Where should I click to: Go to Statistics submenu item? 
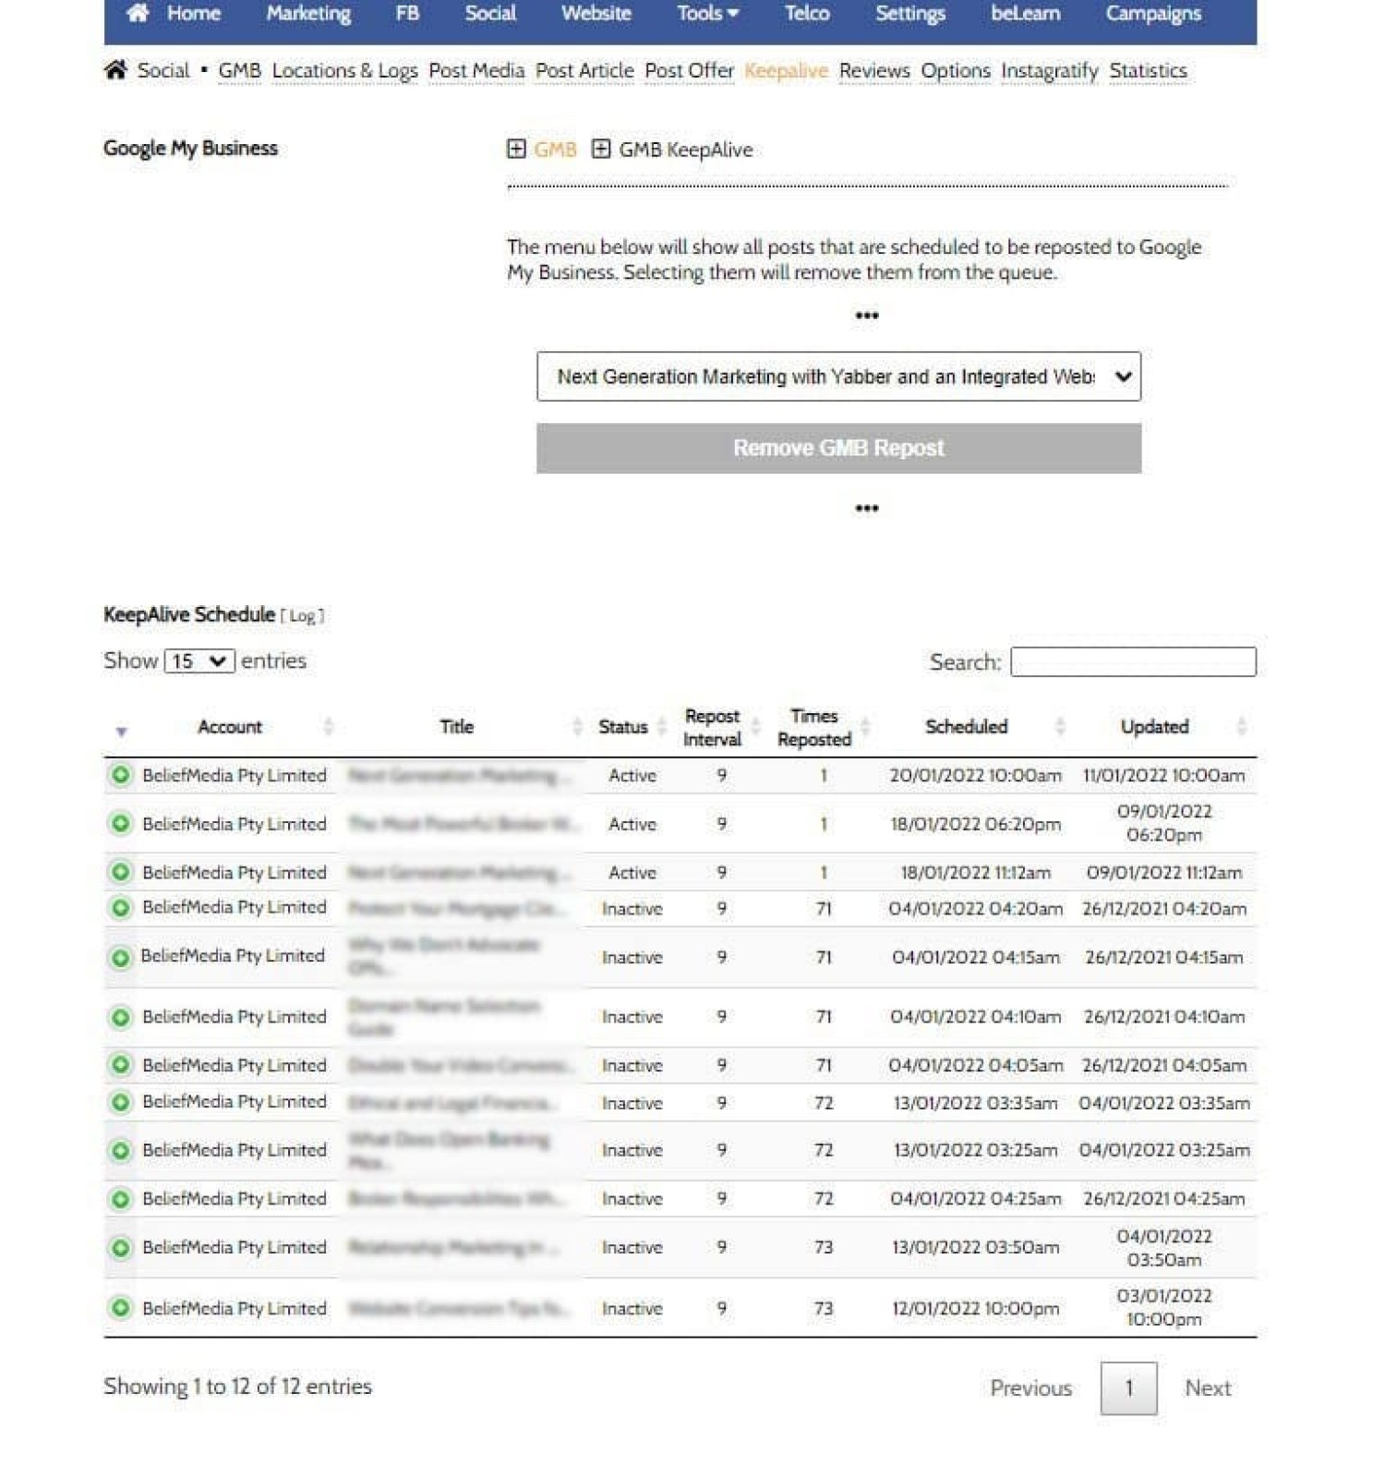(x=1148, y=70)
